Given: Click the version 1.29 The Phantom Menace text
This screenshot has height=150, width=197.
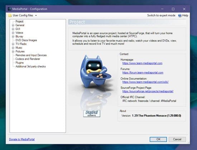Looking at the screenshot, I should click(x=157, y=116).
